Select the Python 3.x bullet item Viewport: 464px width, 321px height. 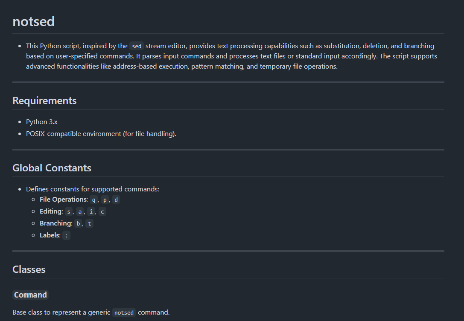(42, 122)
